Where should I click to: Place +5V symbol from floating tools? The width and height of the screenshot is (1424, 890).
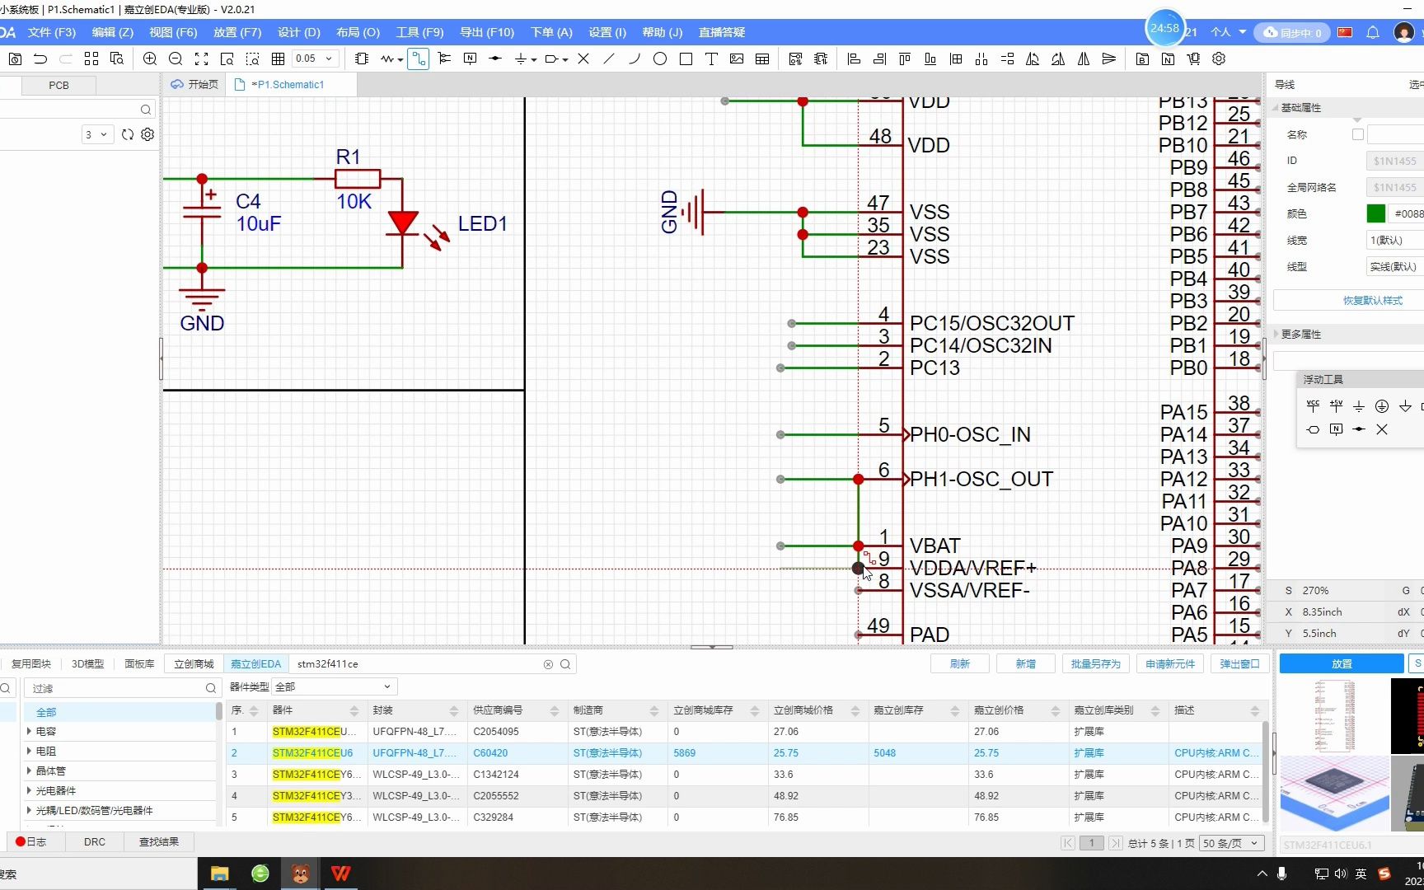coord(1336,405)
